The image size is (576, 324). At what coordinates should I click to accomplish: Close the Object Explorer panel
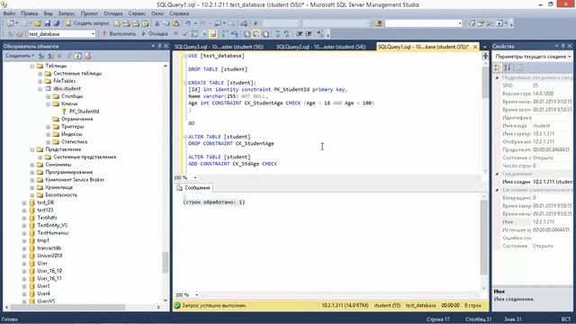pos(166,46)
